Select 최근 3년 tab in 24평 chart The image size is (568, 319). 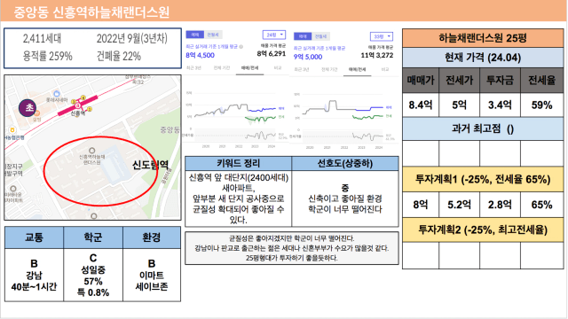(x=193, y=68)
